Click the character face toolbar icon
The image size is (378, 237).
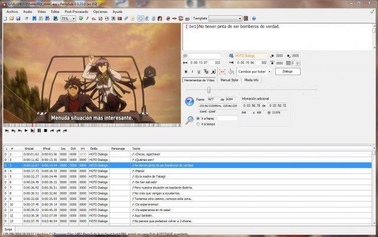(x=159, y=18)
